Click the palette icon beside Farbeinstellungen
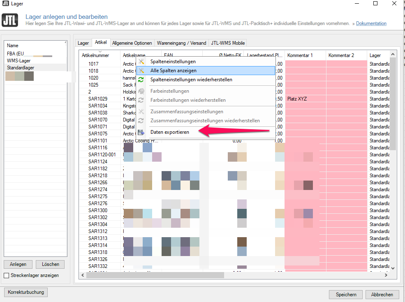This screenshot has width=405, height=302. point(141,91)
